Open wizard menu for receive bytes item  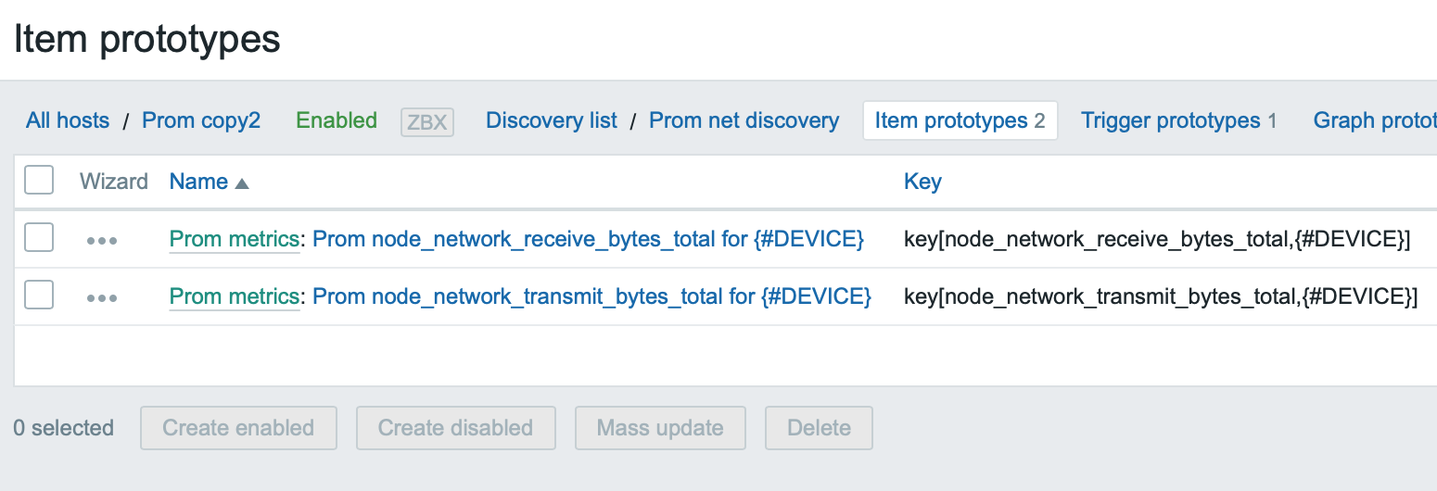(101, 240)
